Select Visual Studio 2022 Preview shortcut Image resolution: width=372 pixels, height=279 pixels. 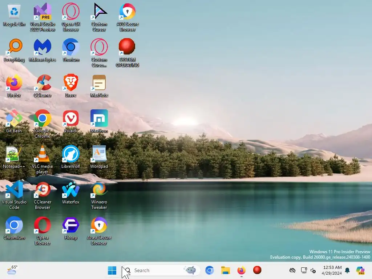(43, 17)
